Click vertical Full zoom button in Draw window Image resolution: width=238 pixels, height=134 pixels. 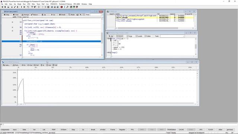pos(55,65)
